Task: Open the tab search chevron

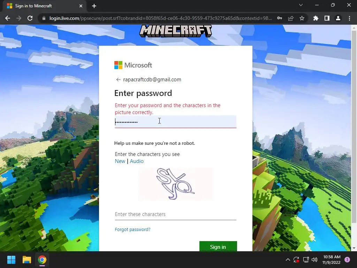Action: (x=301, y=5)
